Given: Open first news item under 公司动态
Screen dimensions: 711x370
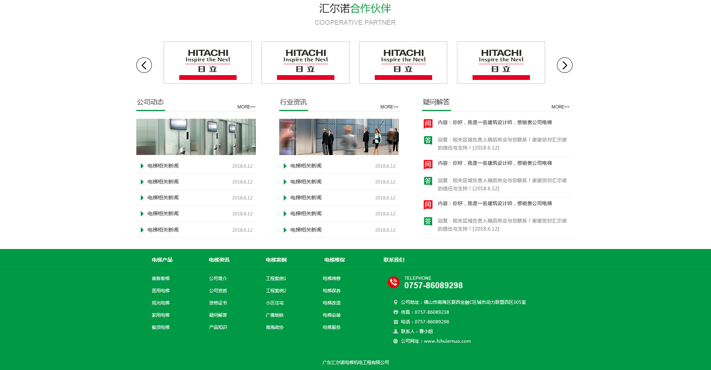Looking at the screenshot, I should pos(163,166).
